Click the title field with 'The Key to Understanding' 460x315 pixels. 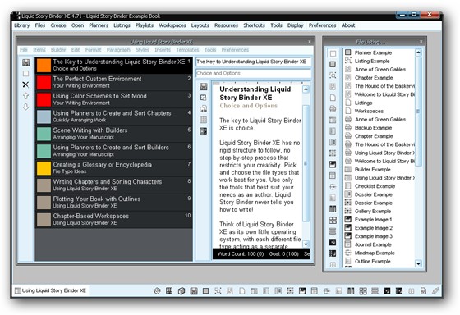coord(253,62)
